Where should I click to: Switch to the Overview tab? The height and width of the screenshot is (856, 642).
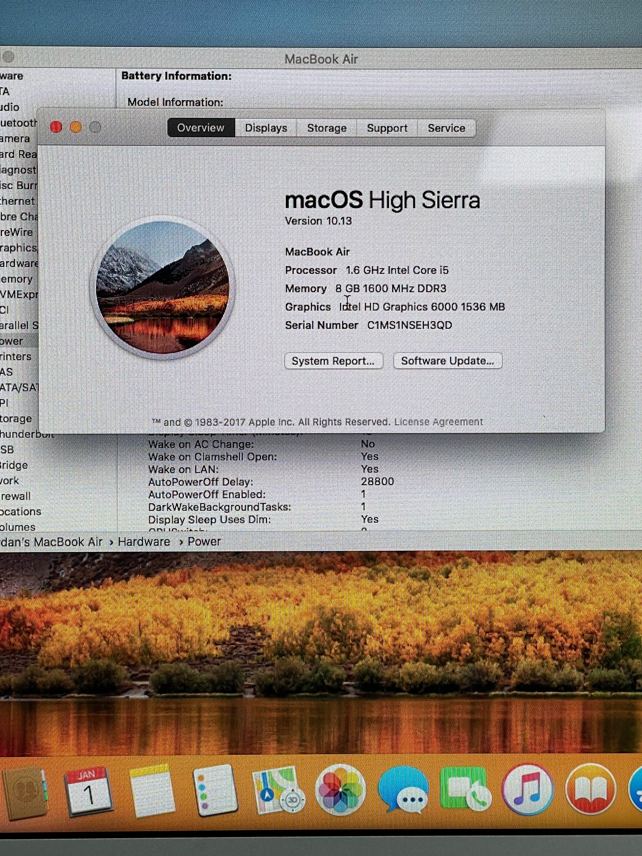pyautogui.click(x=201, y=128)
